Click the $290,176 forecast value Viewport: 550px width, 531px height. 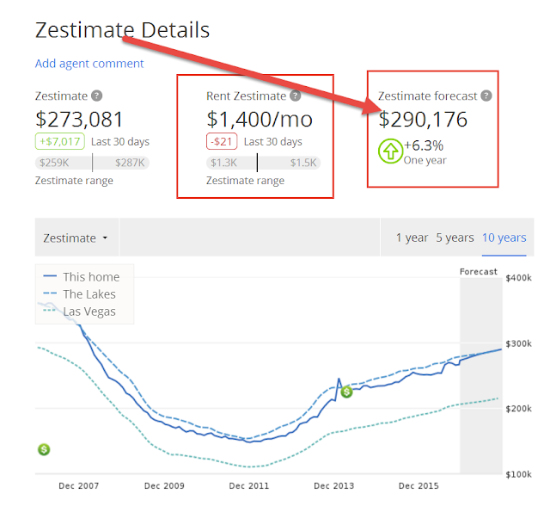click(x=423, y=119)
